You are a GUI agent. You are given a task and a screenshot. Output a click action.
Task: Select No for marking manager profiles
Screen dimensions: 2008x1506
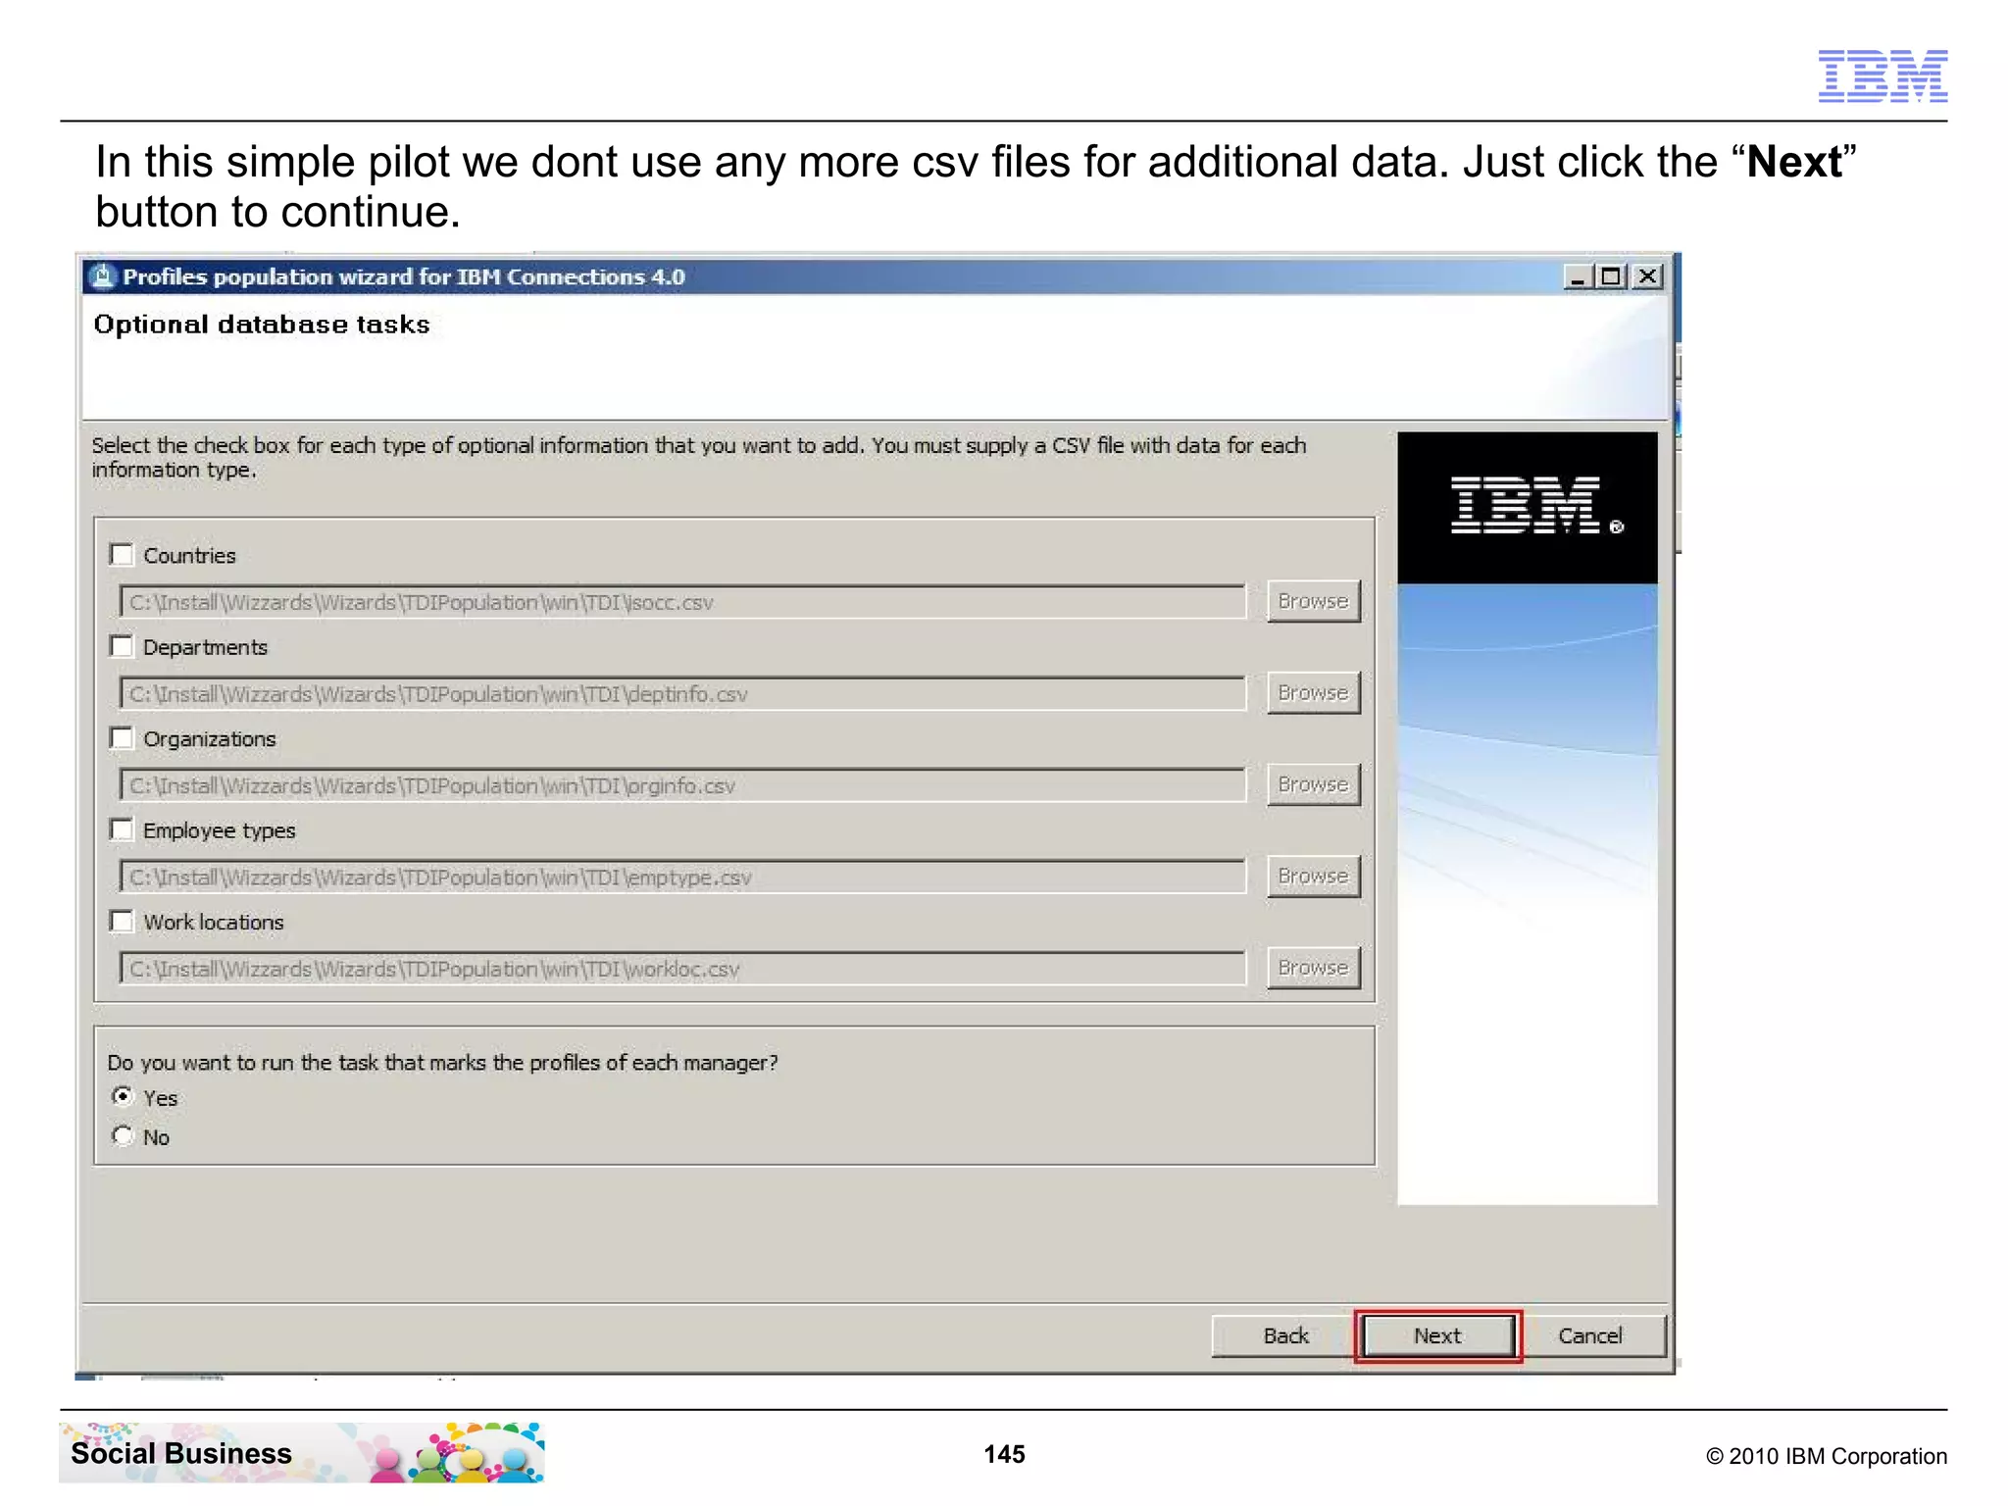tap(123, 1136)
